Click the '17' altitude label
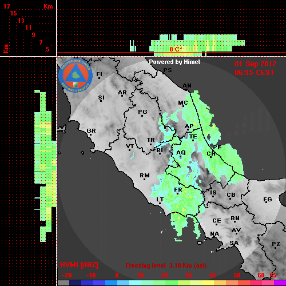286x286 pixels. [6, 6]
